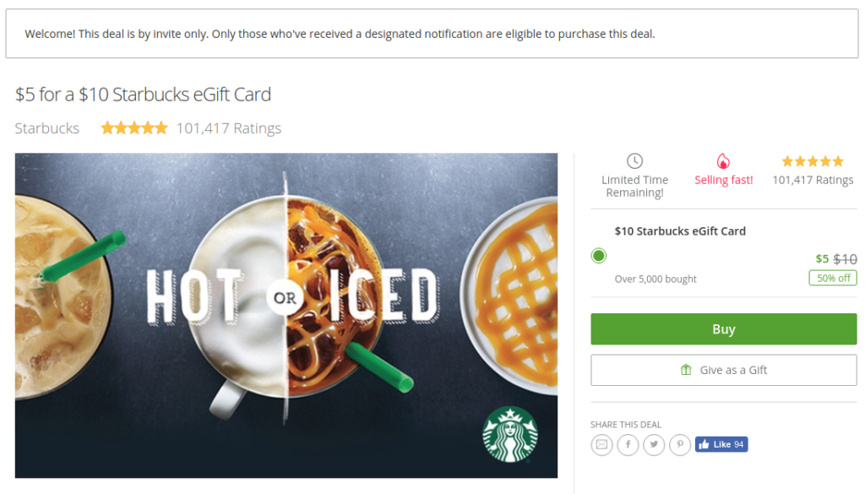
Task: Click the Give as a Gift button
Action: 723,369
